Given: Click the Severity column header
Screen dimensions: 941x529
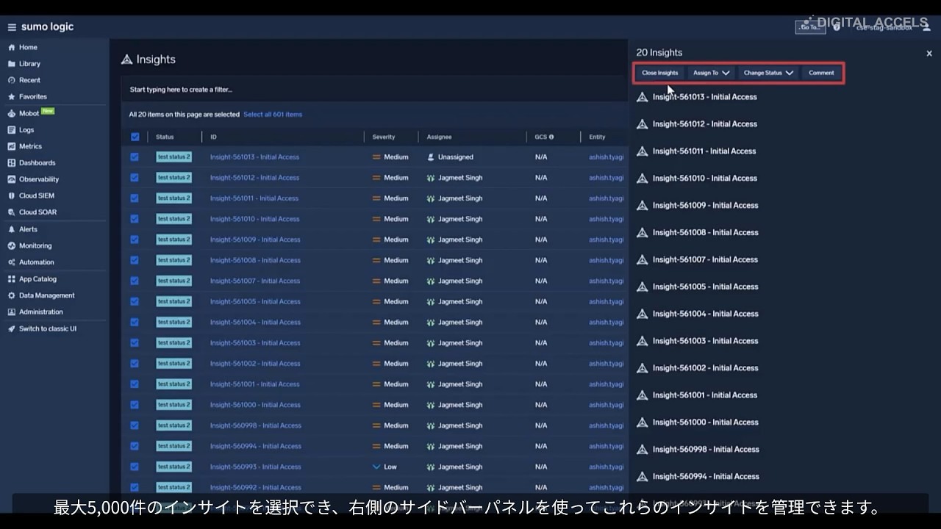Looking at the screenshot, I should click(x=384, y=137).
